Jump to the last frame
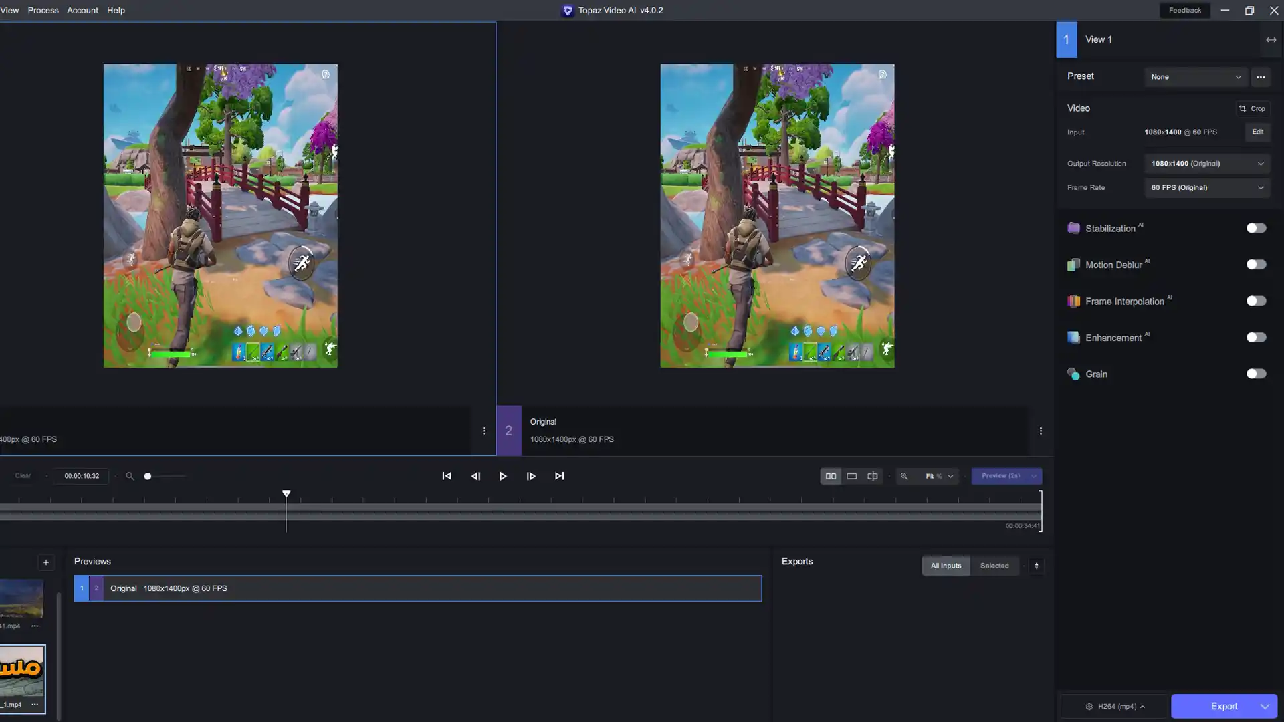The width and height of the screenshot is (1284, 722). tap(560, 476)
